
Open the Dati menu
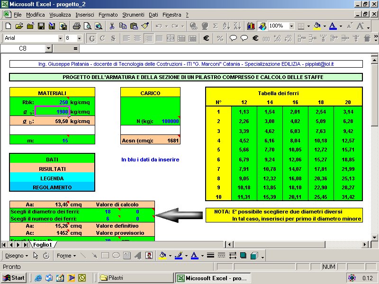(x=153, y=15)
